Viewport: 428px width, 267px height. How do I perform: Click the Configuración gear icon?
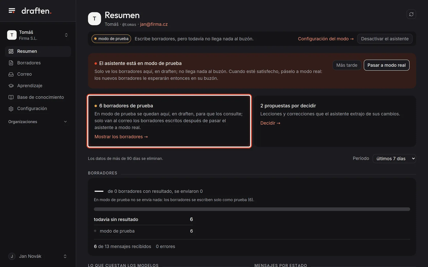click(11, 109)
